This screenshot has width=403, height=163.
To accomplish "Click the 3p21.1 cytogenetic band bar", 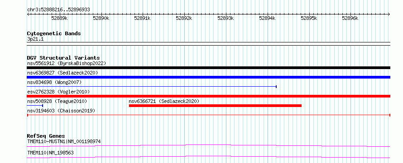I will click(x=208, y=43).
